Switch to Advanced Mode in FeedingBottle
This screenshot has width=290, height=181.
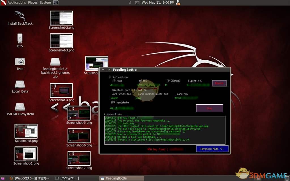[212, 148]
